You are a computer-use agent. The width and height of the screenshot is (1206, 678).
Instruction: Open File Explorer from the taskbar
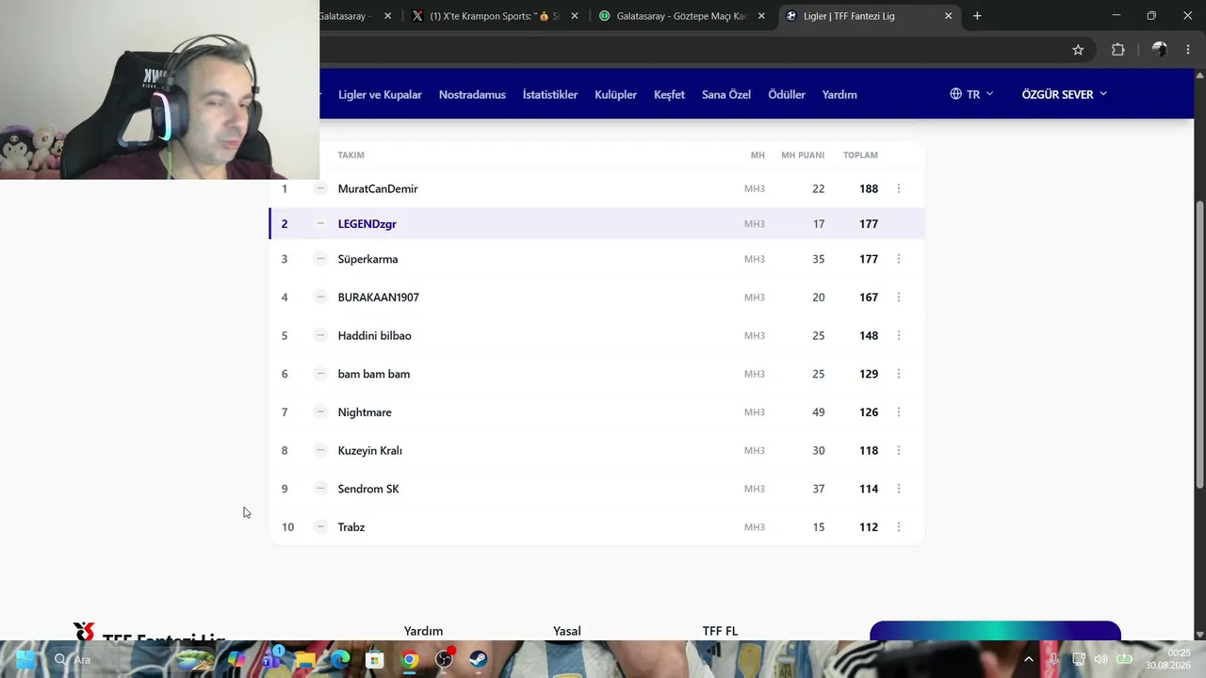[305, 659]
